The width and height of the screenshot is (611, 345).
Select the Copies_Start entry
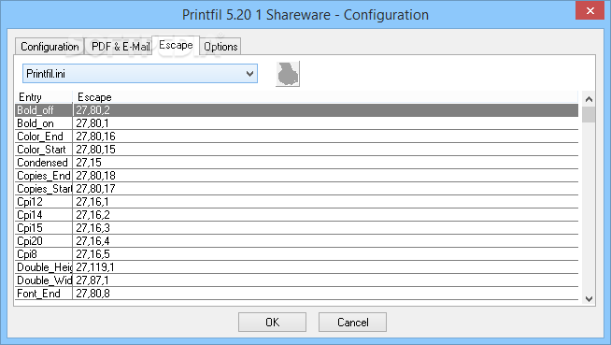coord(44,189)
